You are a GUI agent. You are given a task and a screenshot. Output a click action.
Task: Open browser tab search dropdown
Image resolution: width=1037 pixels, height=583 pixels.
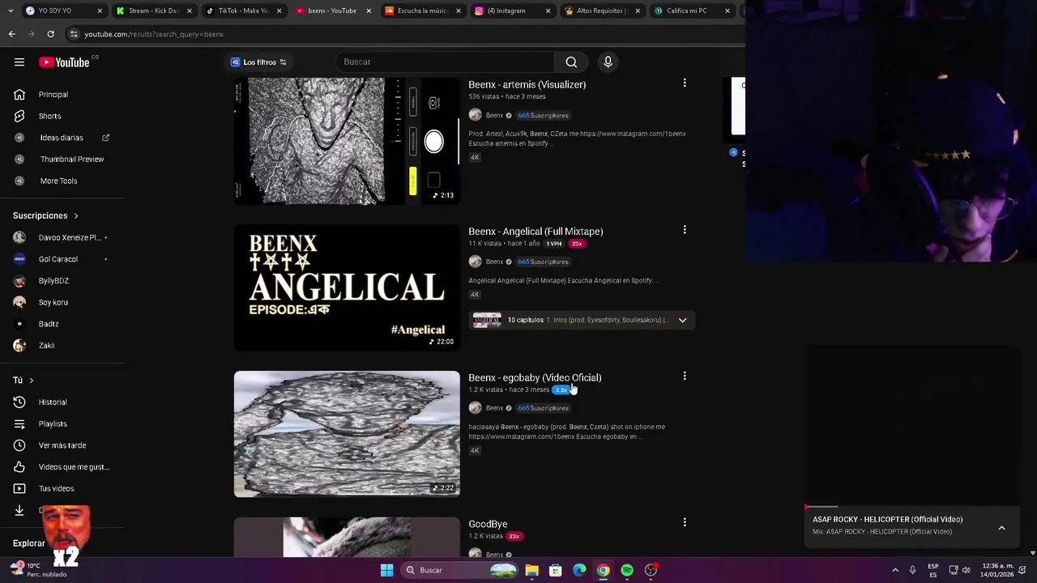pyautogui.click(x=11, y=11)
